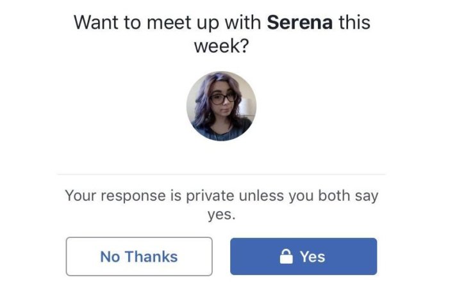This screenshot has height=286, width=450.
Task: Select the words "both say" in note
Action: [x=348, y=196]
